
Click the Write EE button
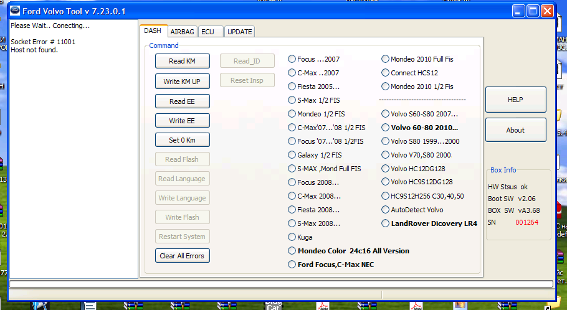click(x=182, y=121)
